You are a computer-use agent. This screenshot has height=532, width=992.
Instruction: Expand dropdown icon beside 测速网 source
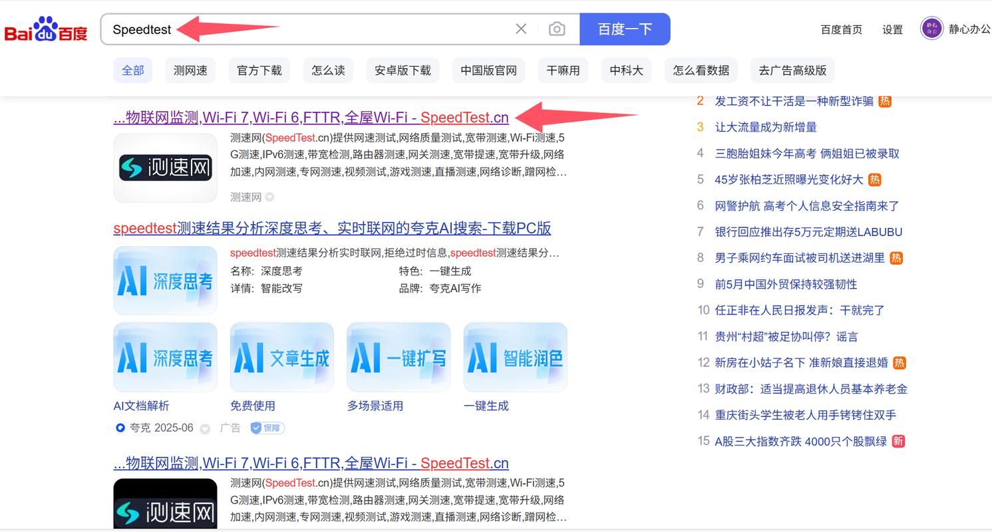tap(269, 197)
